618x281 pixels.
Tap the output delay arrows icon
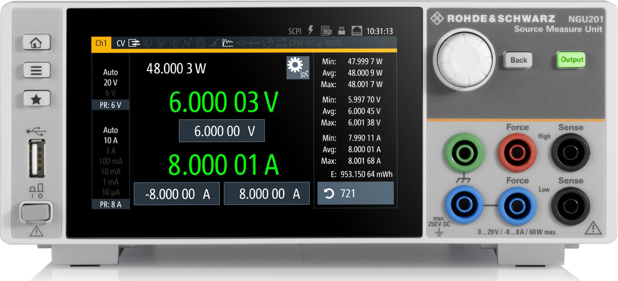coord(254,43)
